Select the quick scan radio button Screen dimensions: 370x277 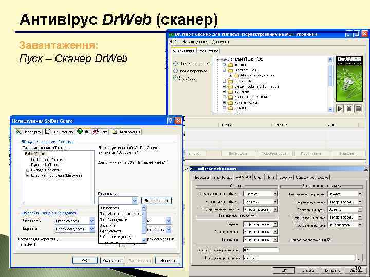pos(175,64)
